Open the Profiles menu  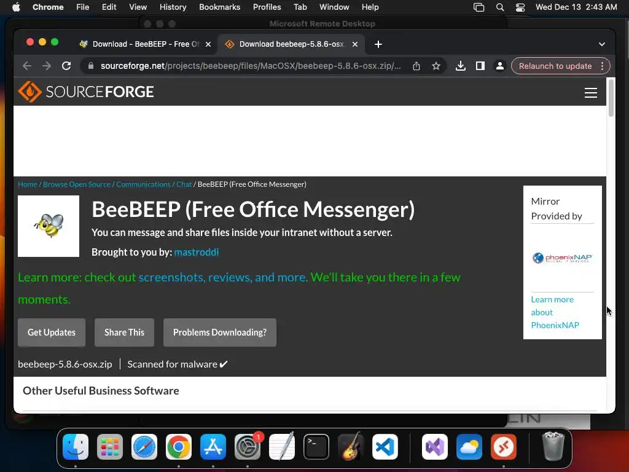tap(267, 7)
